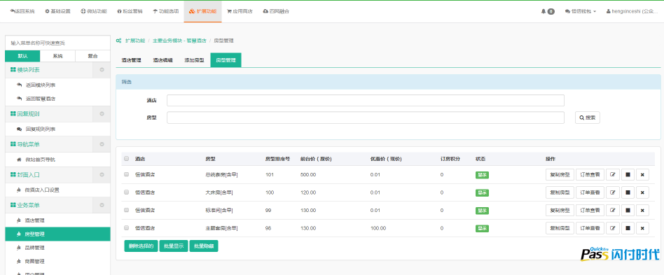The image size is (664, 275).
Task: Click the reply-arrow icon beside 返回智慧酒店
Action: tap(19, 99)
